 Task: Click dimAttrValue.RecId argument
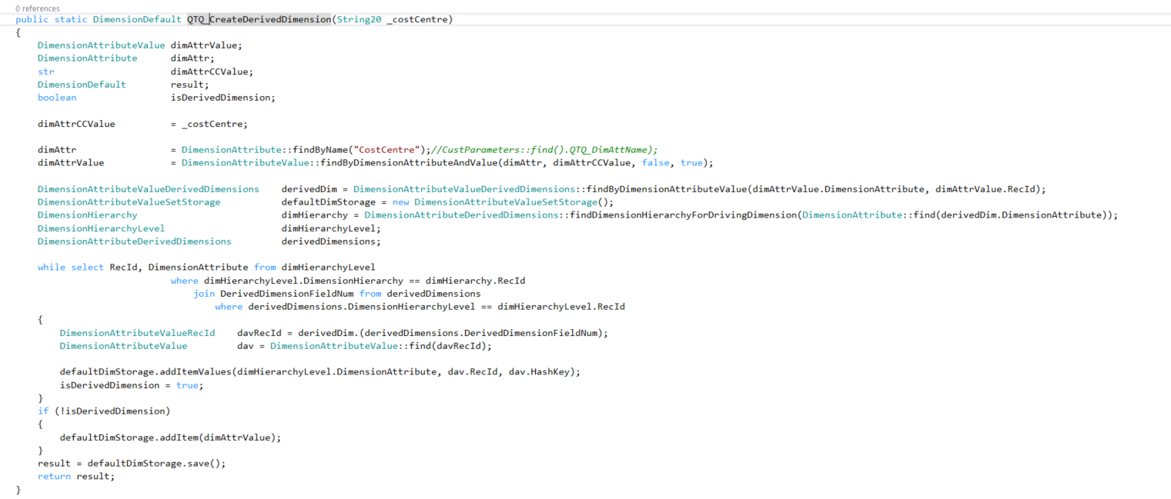(988, 189)
